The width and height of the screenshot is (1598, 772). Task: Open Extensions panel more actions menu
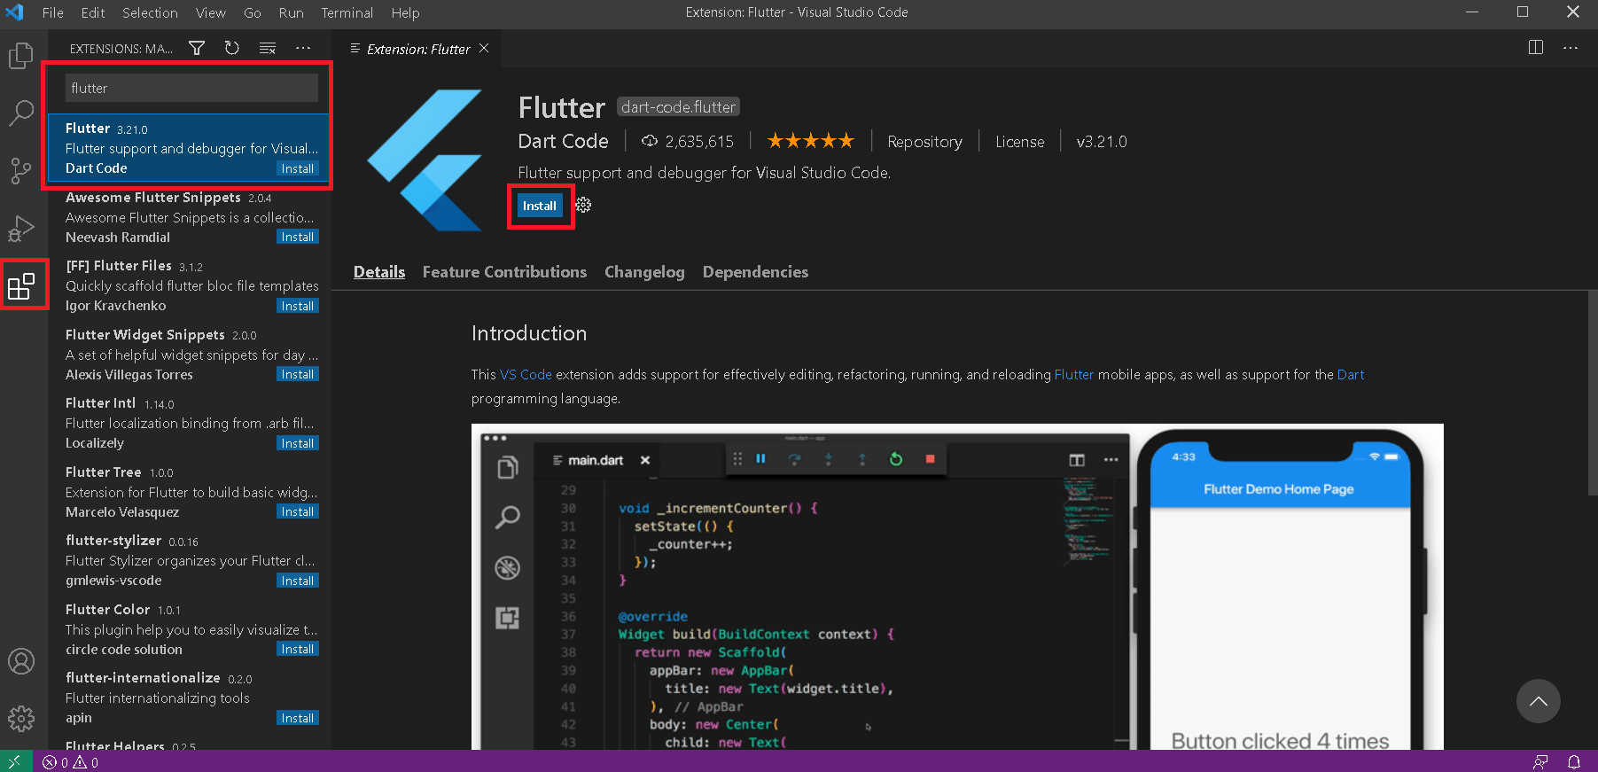303,48
